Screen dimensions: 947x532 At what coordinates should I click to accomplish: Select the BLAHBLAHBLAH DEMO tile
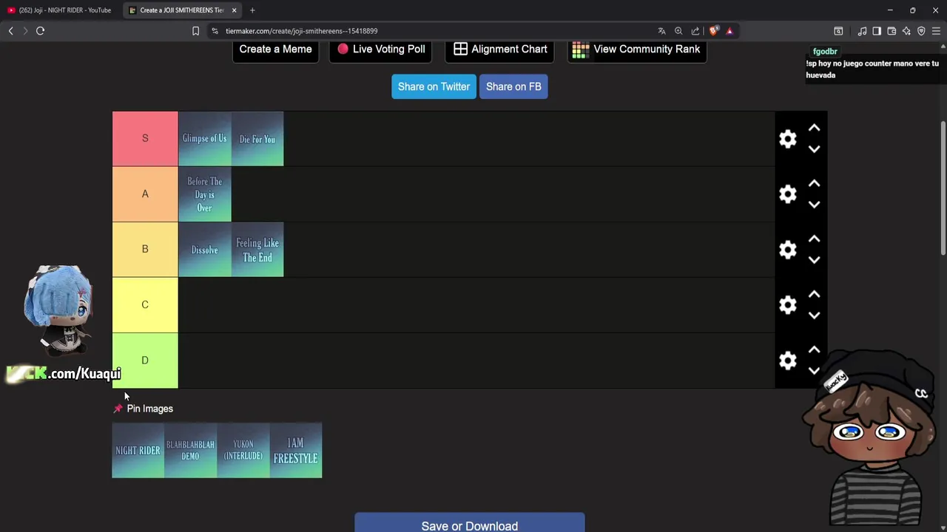coord(190,451)
